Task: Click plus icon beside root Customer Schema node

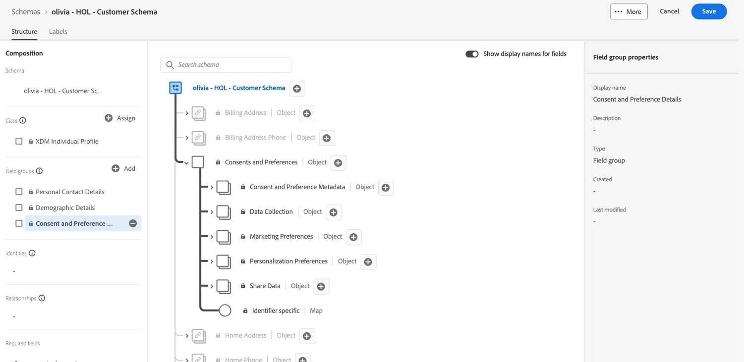Action: (297, 89)
